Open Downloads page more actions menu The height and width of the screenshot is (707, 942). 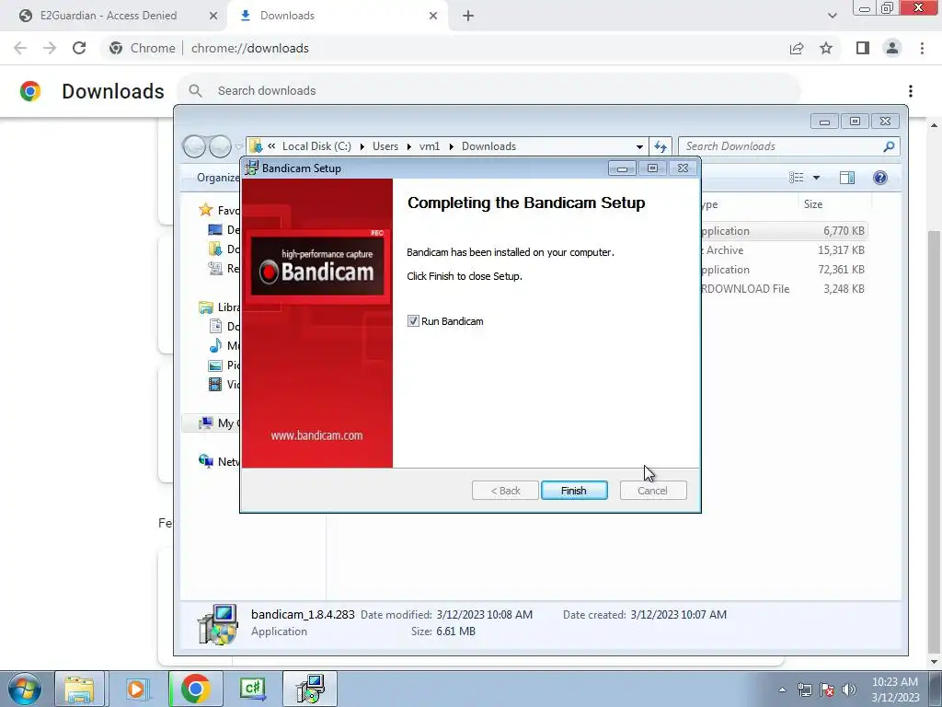pos(911,91)
